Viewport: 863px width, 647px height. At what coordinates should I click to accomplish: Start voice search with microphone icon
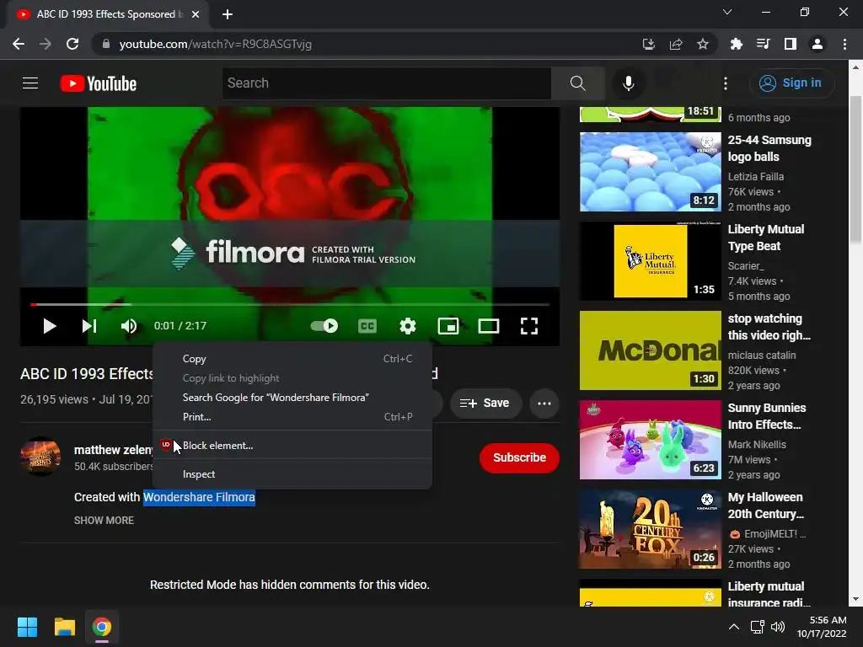(628, 83)
